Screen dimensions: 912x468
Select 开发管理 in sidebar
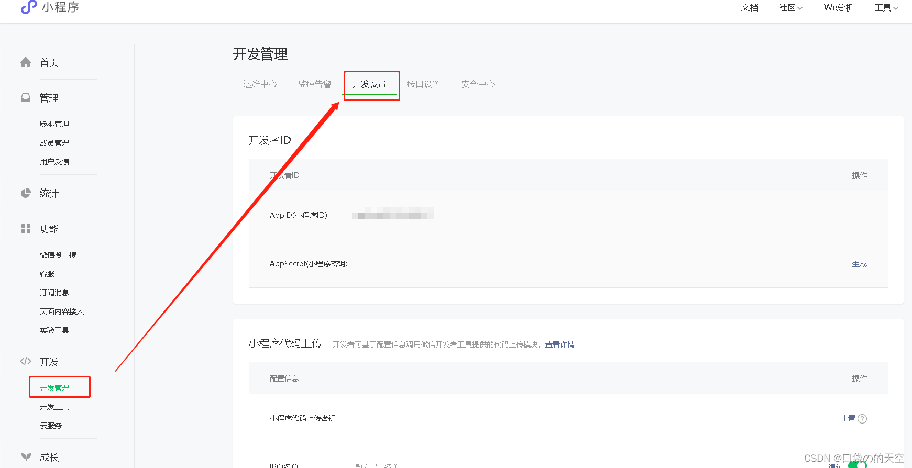tap(54, 388)
